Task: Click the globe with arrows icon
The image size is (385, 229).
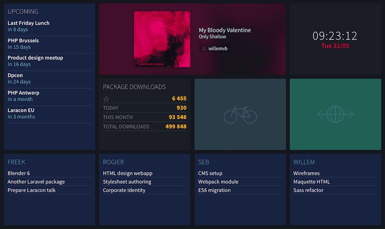Action: coord(335,114)
